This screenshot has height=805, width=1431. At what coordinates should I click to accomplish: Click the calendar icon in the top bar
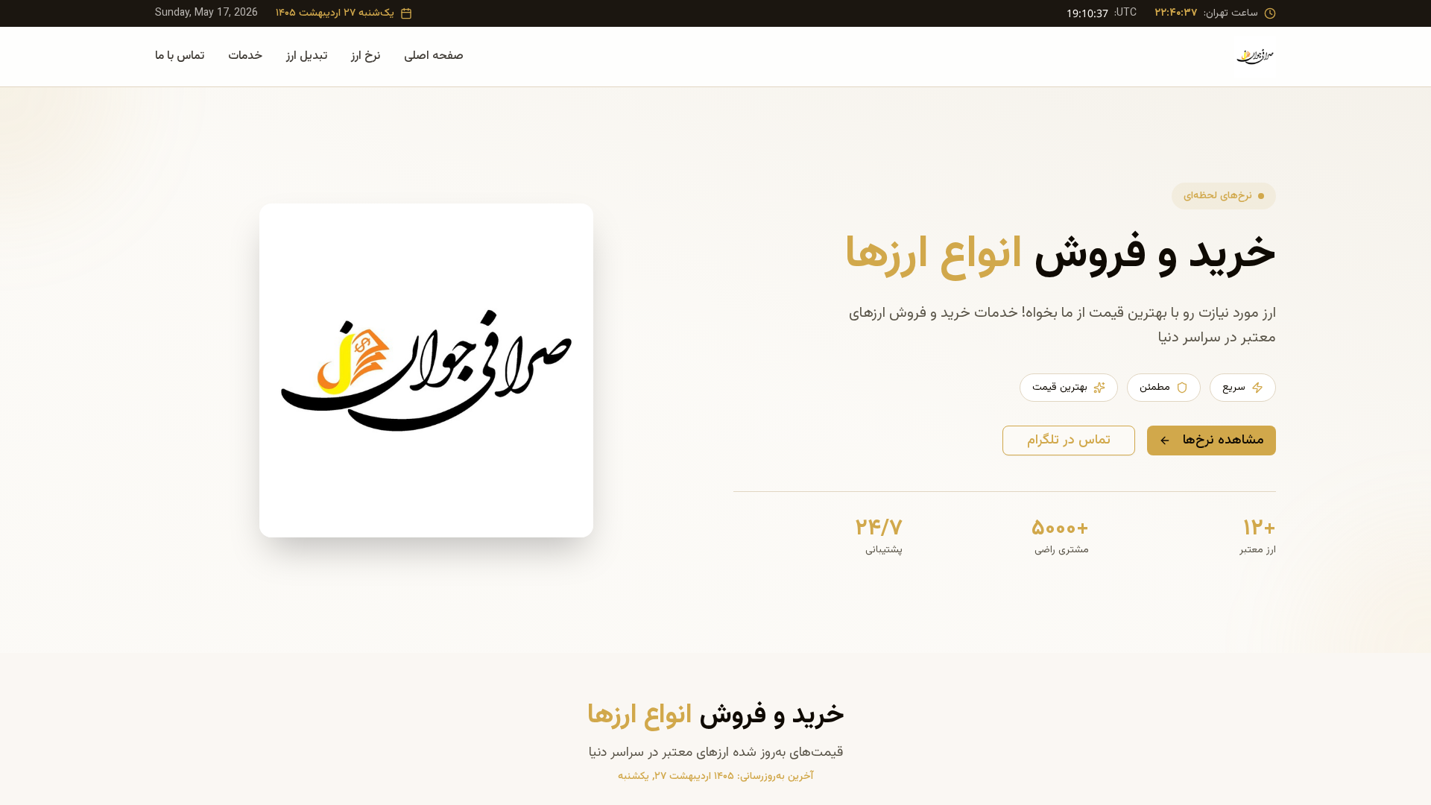[x=406, y=13]
